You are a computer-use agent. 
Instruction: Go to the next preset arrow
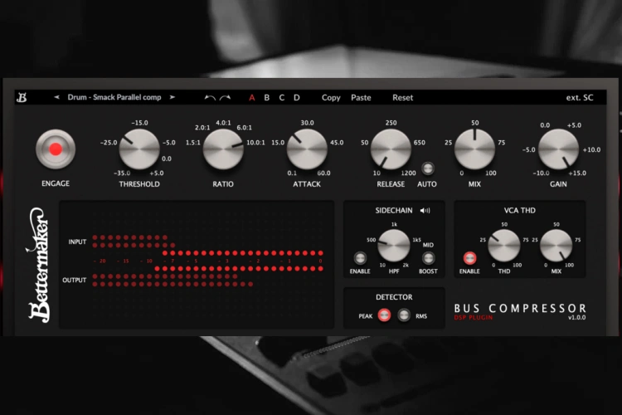point(173,97)
